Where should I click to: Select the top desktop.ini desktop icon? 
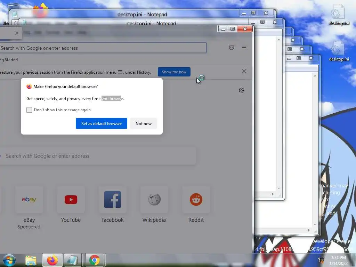(339, 14)
